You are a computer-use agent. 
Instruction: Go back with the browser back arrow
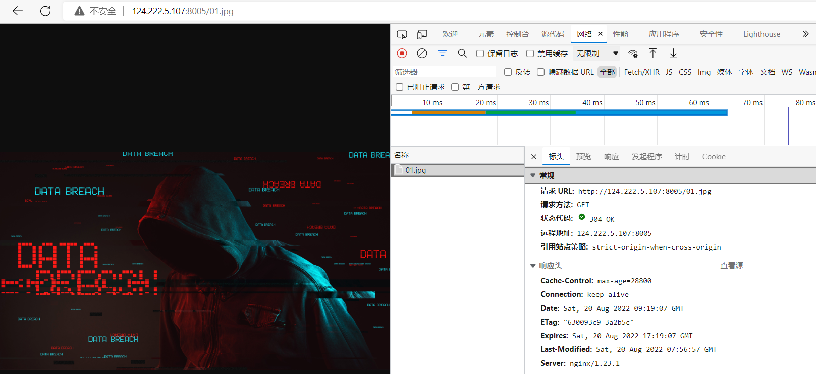[x=18, y=11]
